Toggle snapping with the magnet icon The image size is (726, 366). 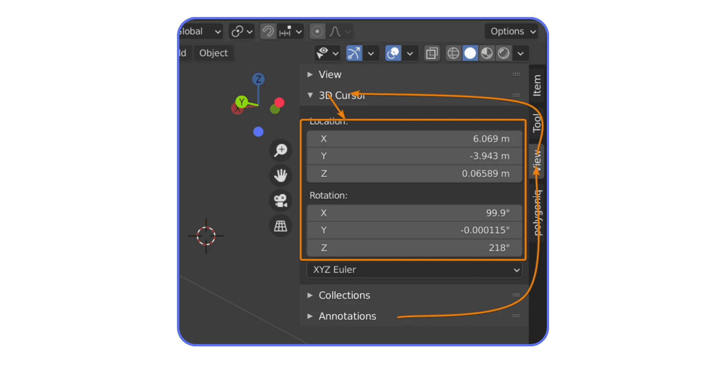[x=268, y=31]
